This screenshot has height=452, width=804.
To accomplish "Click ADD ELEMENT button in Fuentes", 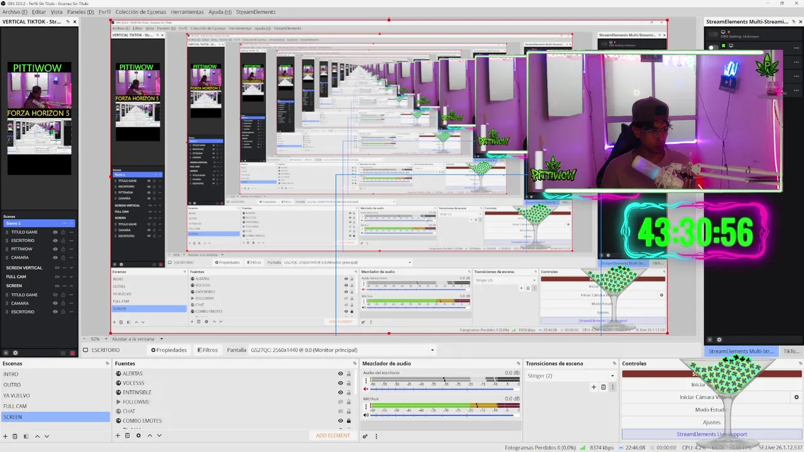I will pyautogui.click(x=333, y=436).
